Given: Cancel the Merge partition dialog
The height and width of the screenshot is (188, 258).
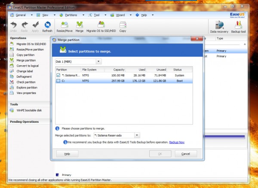Looking at the screenshot, I should (186, 154).
